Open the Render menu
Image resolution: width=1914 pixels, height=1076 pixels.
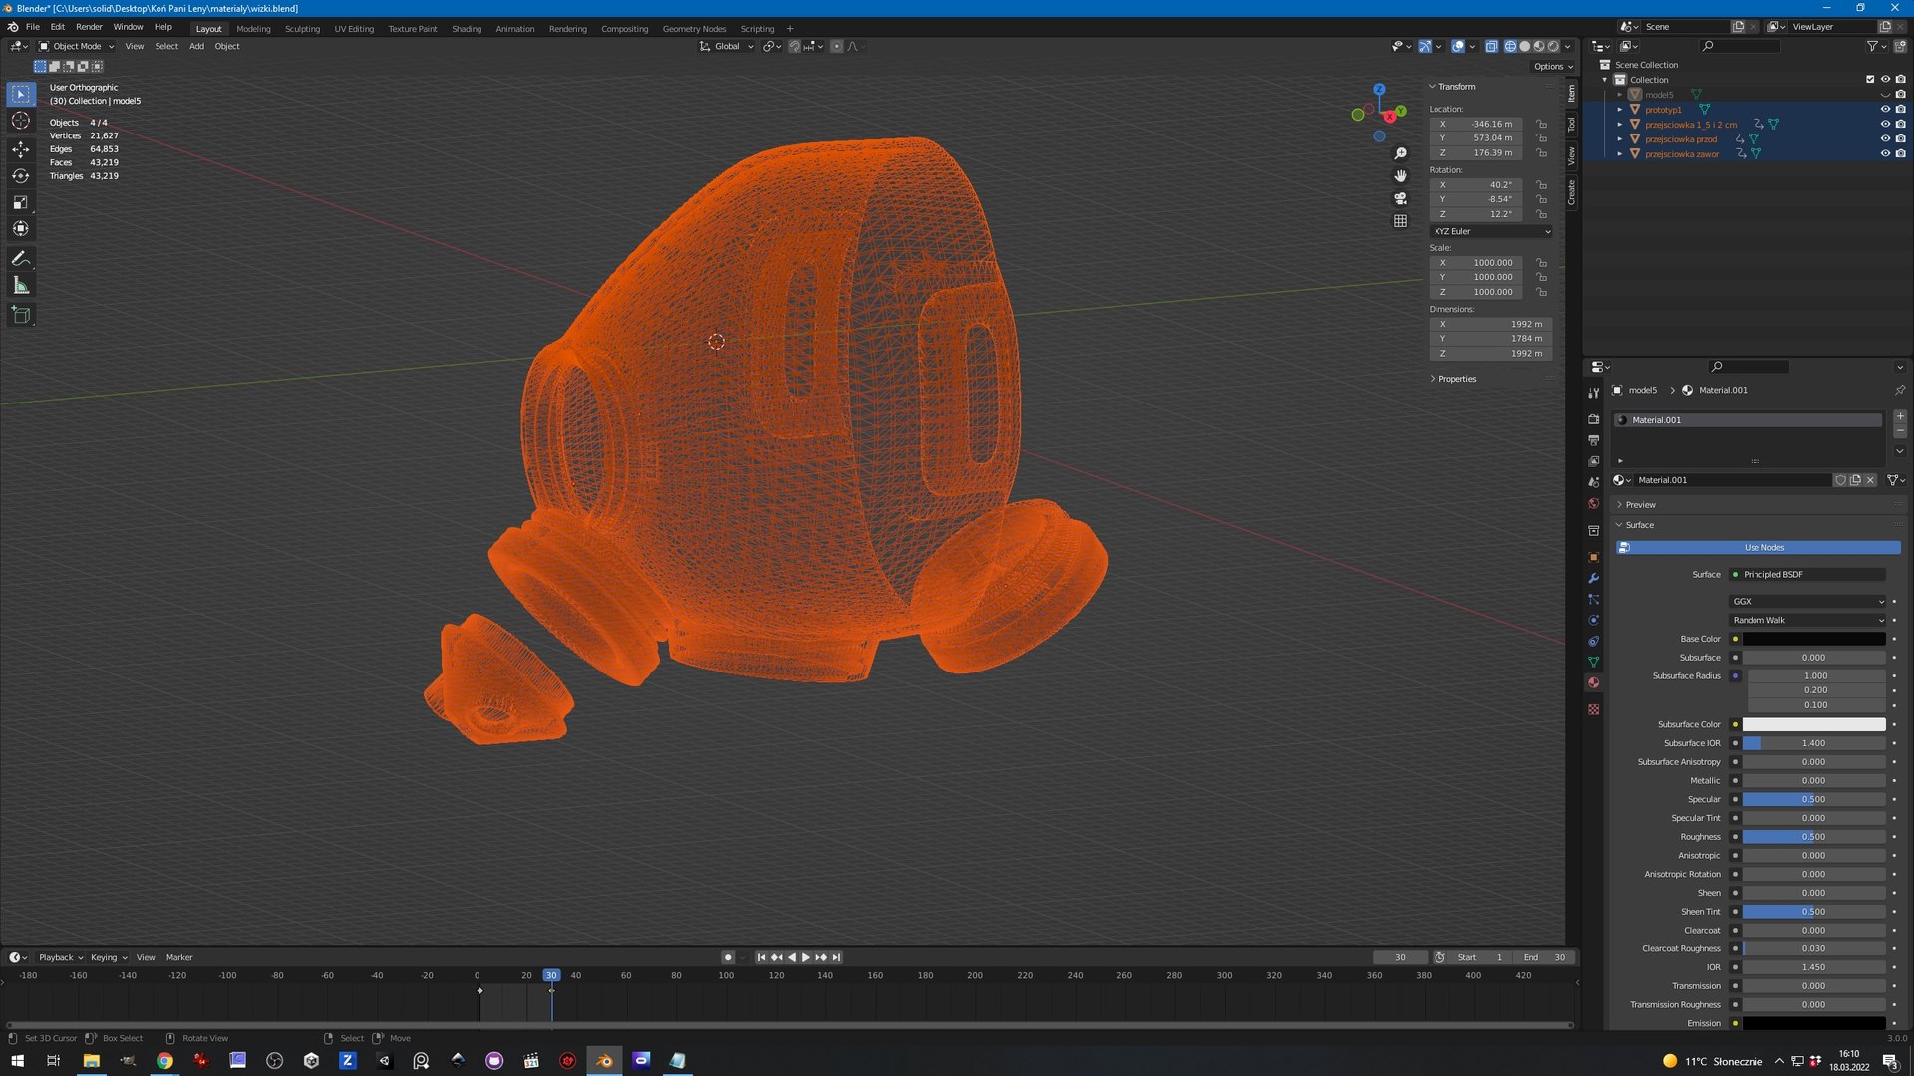point(89,27)
